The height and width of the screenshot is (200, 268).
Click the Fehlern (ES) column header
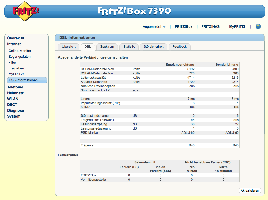[x=129, y=167]
